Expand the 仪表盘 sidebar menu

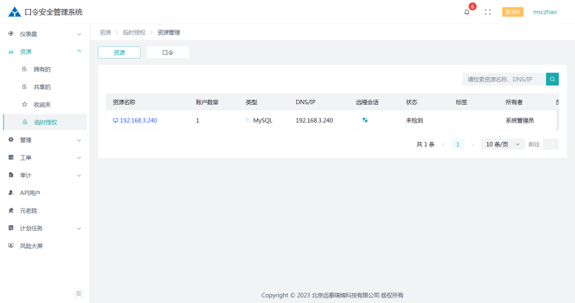(45, 34)
